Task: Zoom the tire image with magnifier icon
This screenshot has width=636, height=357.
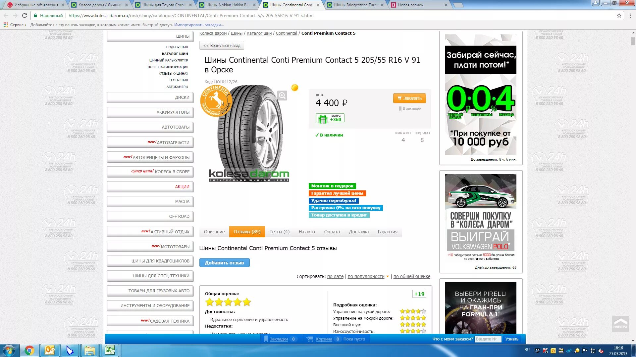Action: click(282, 96)
